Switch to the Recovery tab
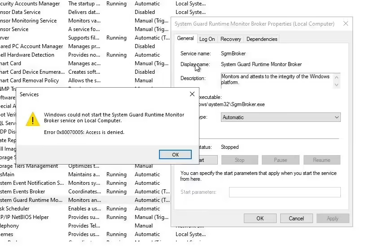This screenshot has width=366, height=250. [x=231, y=39]
